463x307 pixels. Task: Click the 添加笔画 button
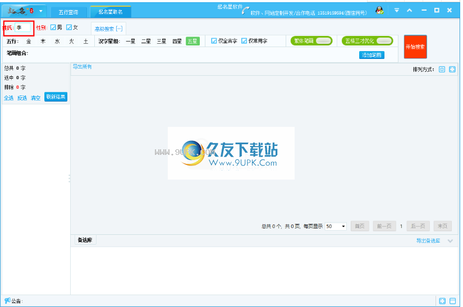pyautogui.click(x=372, y=55)
